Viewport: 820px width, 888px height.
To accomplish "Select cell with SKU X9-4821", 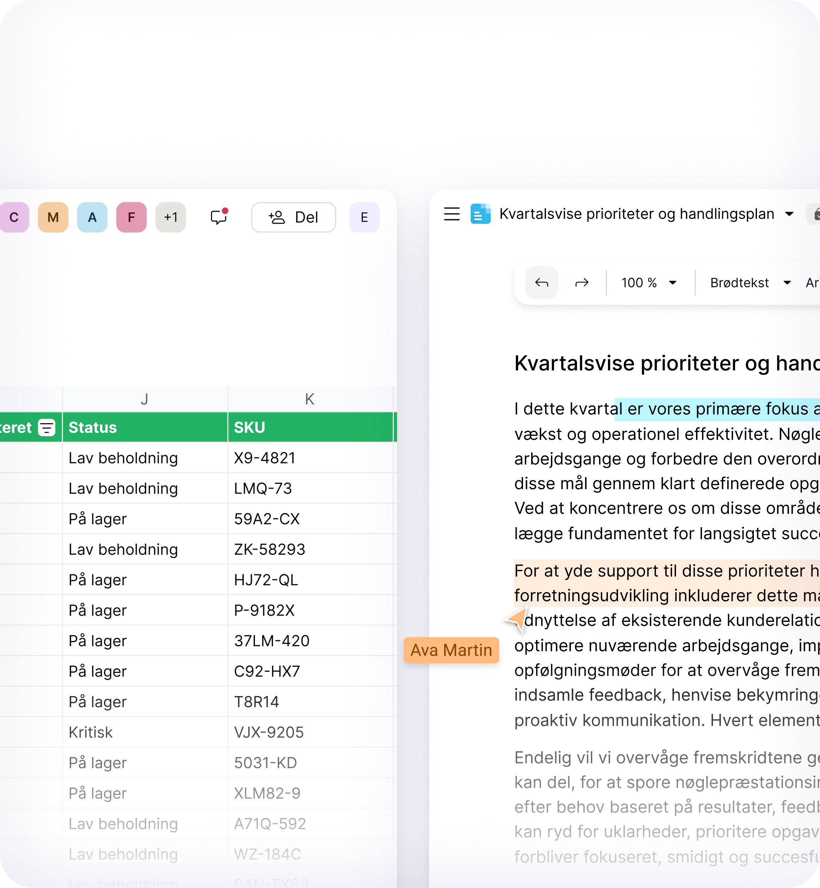I will [x=310, y=458].
